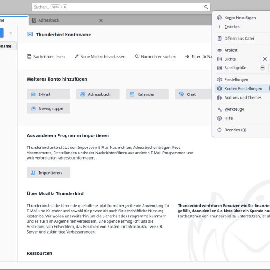Focus the Suchen search field
Viewport: 270px width, 270px height.
pyautogui.click(x=118, y=7)
